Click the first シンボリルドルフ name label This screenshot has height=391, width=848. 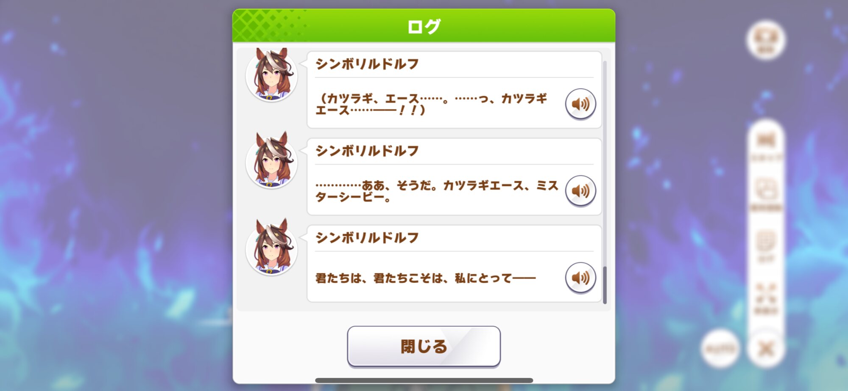[x=367, y=64]
